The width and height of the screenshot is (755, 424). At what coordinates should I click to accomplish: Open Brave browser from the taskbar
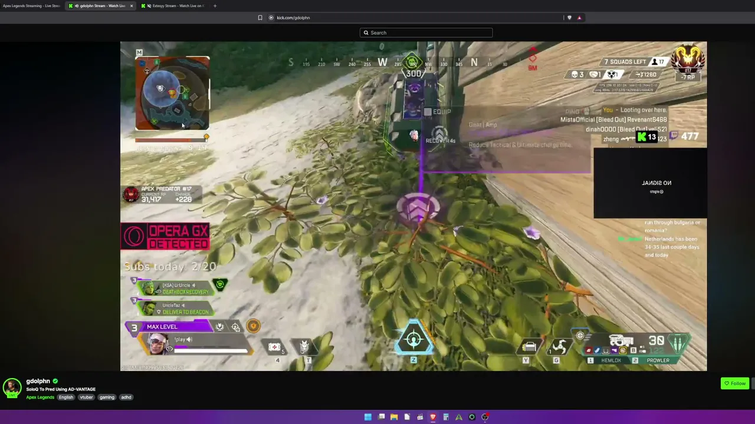433,417
